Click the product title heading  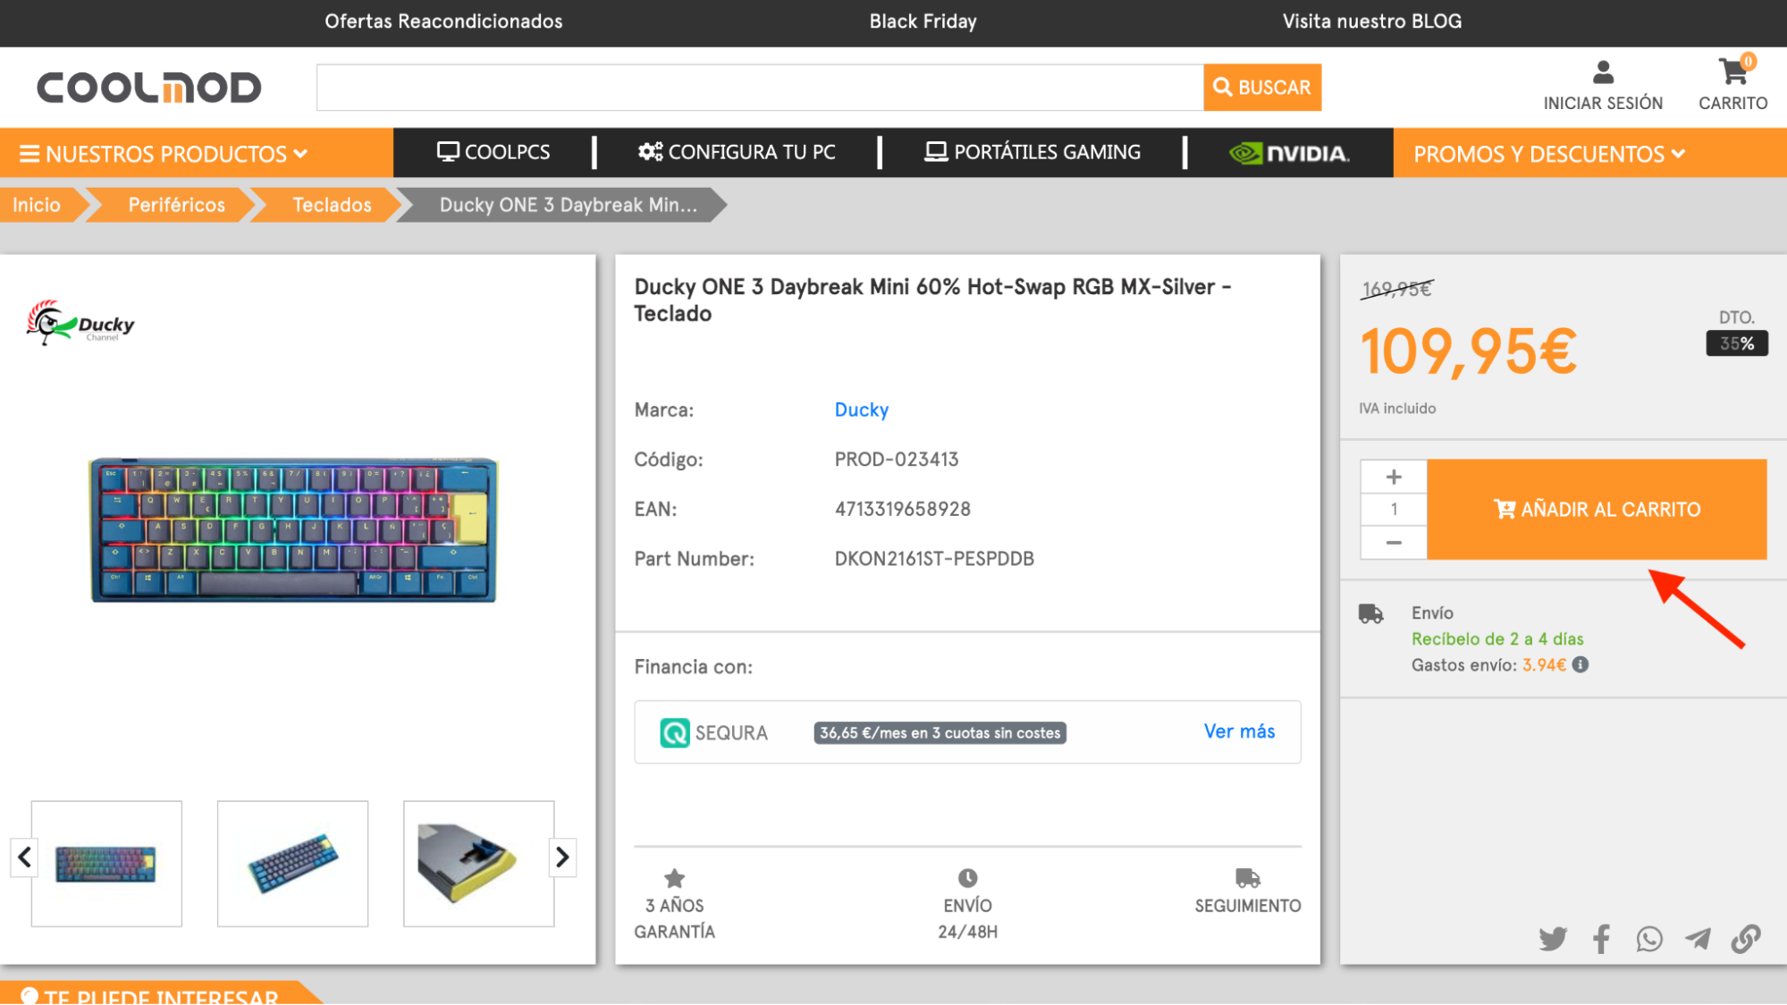(x=932, y=300)
